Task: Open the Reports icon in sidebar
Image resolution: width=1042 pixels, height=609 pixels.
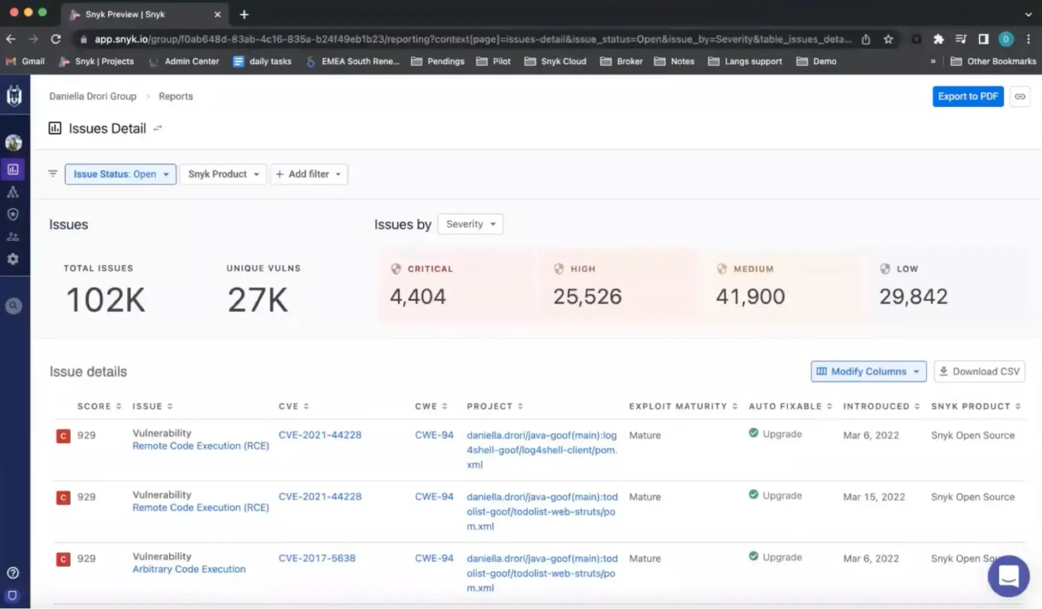Action: (13, 169)
